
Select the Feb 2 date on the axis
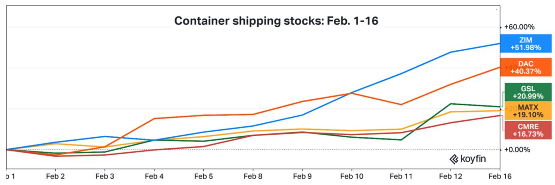click(55, 176)
